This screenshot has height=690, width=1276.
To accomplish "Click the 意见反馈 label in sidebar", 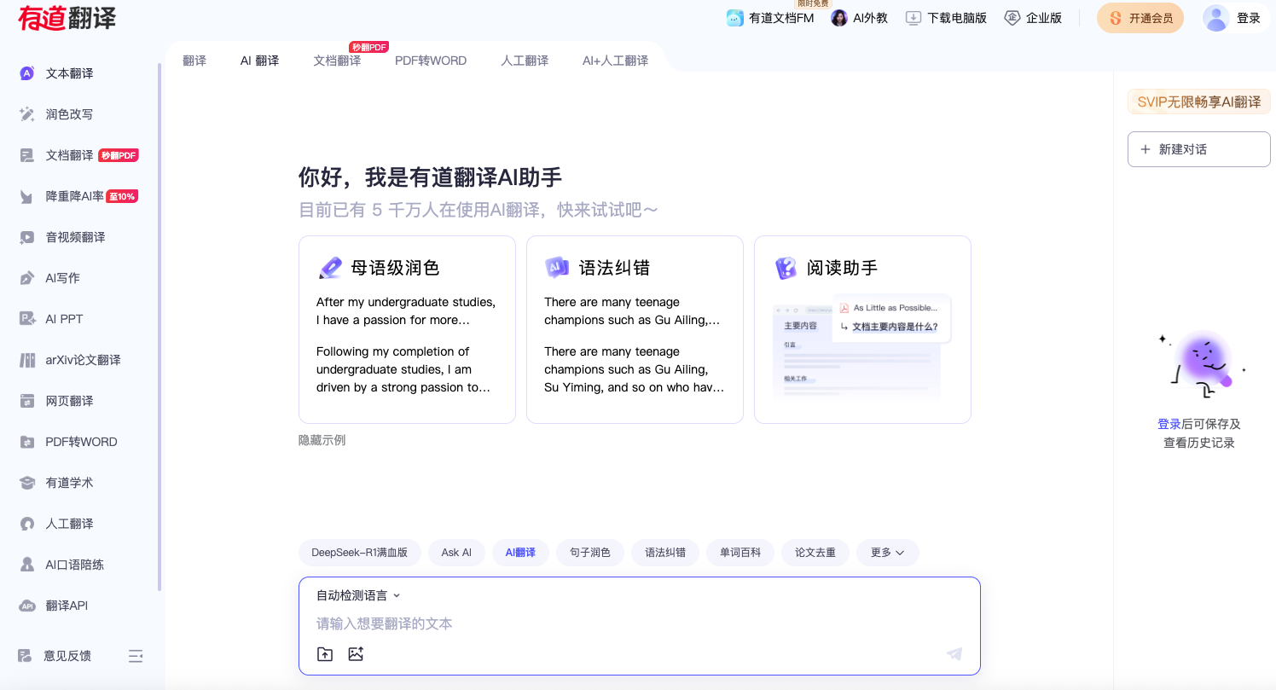I will (67, 656).
